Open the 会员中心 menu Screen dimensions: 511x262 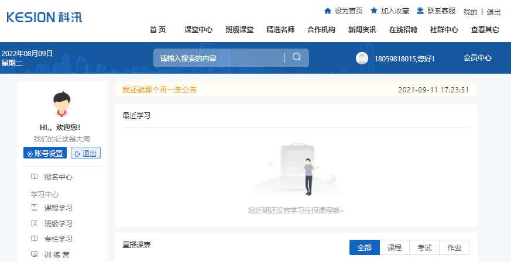pos(478,58)
